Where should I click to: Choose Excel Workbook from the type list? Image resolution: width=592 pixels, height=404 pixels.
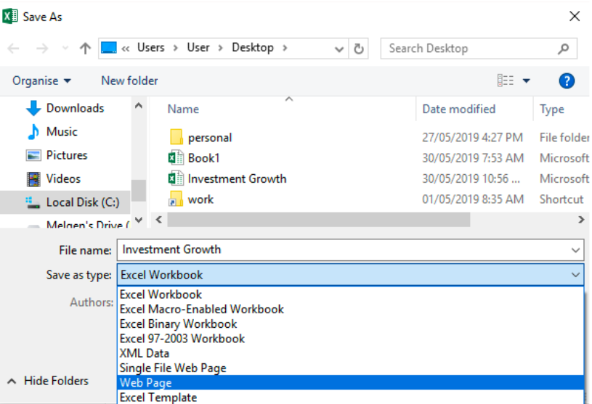click(351, 294)
